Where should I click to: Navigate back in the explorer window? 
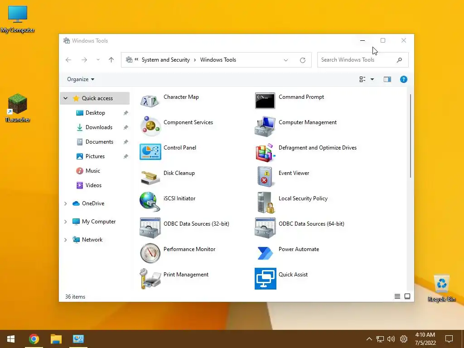click(68, 60)
